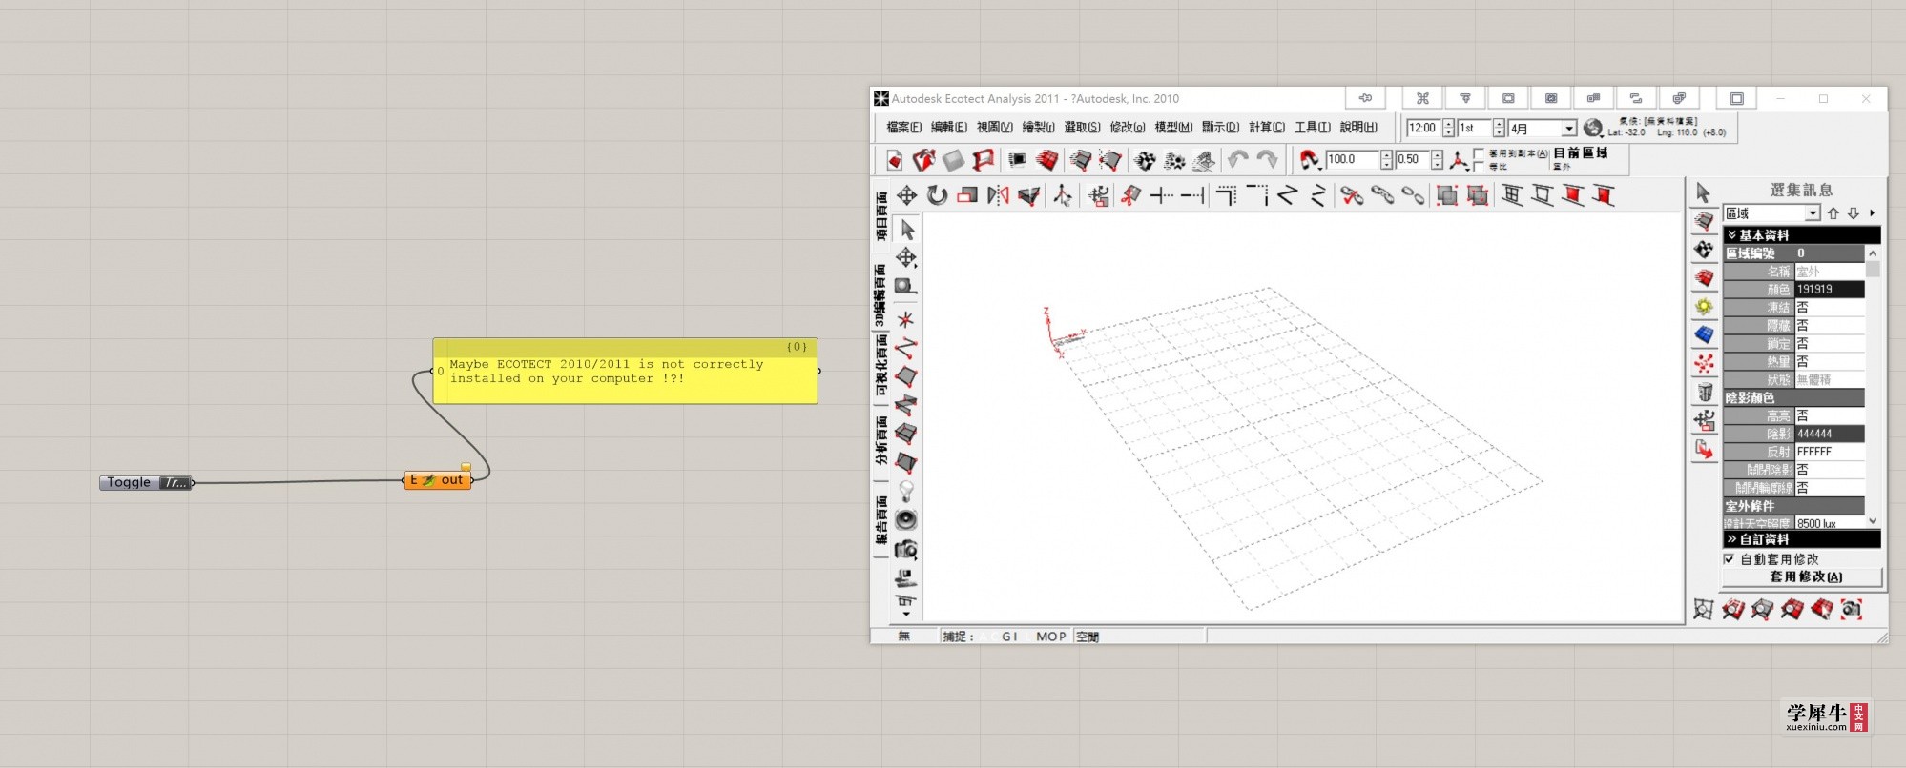Screen dimensions: 1906x768
Task: Select the orange E out Ecotect component
Action: pyautogui.click(x=438, y=480)
